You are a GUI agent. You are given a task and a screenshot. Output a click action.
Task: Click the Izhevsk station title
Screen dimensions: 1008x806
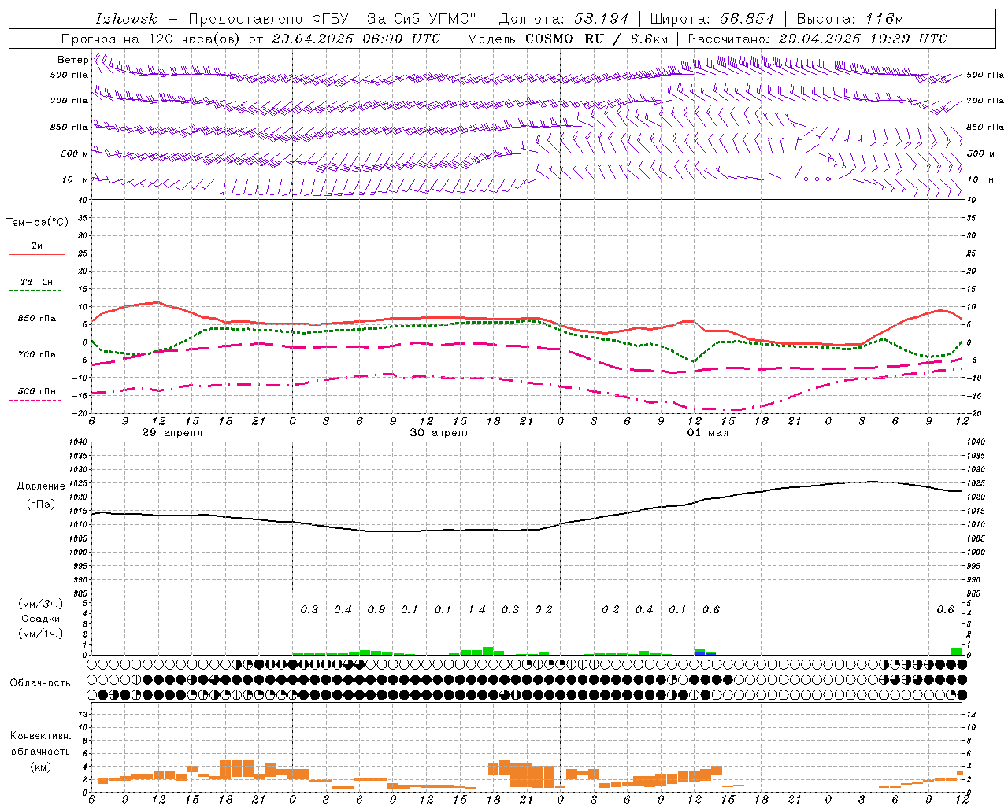[126, 19]
